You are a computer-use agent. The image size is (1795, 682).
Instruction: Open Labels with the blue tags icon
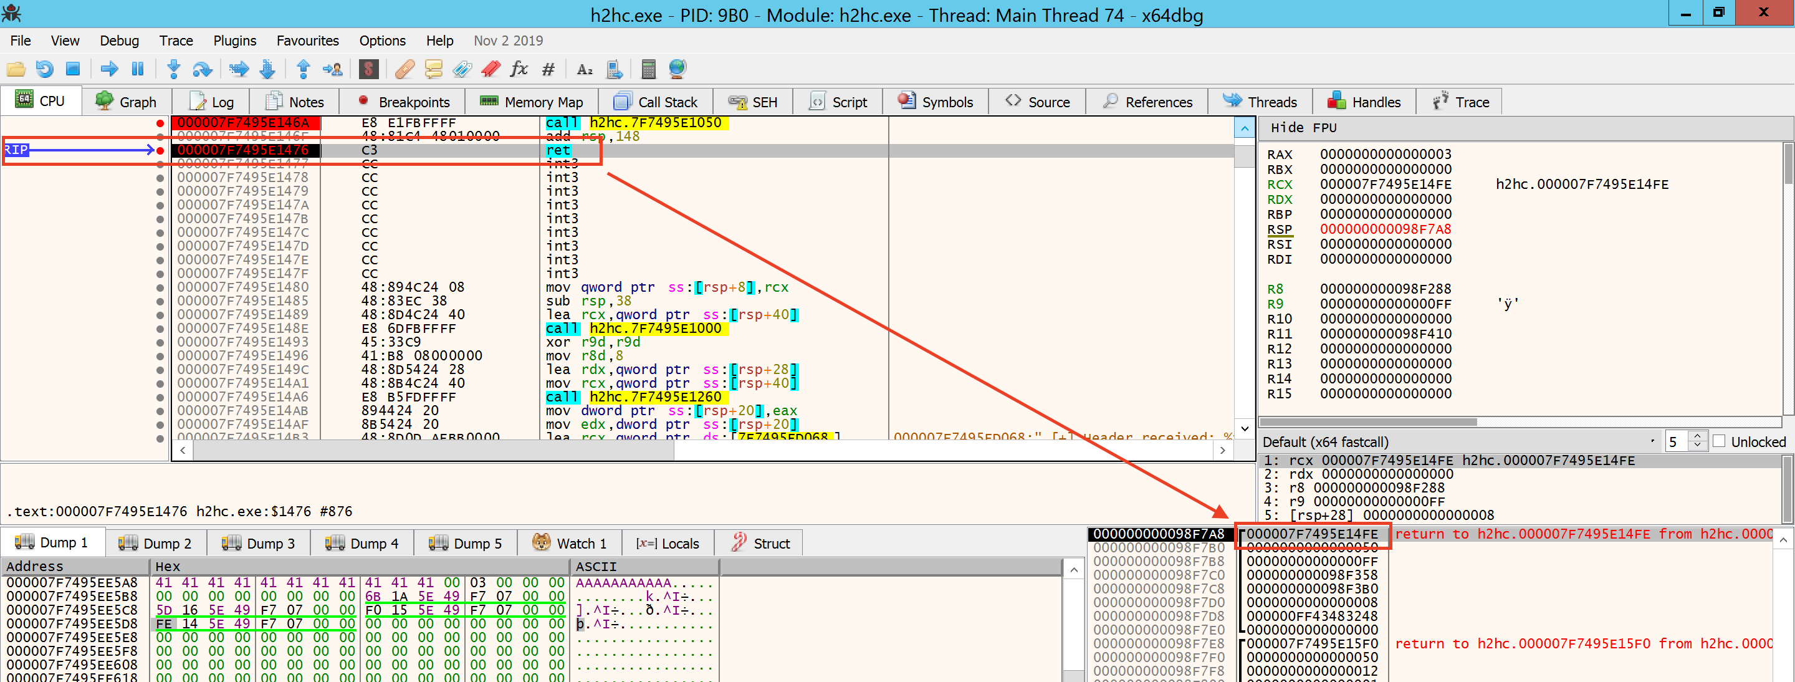(x=461, y=69)
